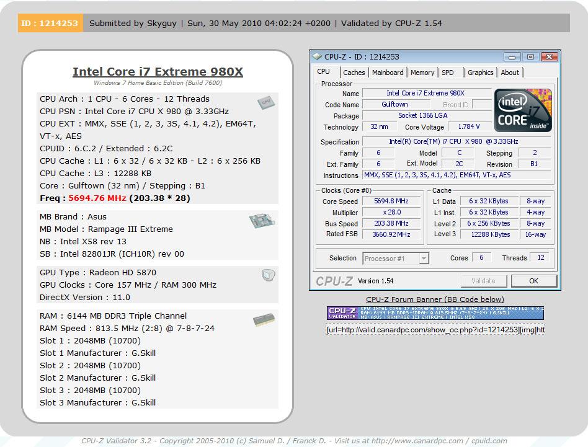Click the RAM : 6144 MB DDR3 Triple Channel line
Viewport: 588px width, 447px height.
(114, 316)
